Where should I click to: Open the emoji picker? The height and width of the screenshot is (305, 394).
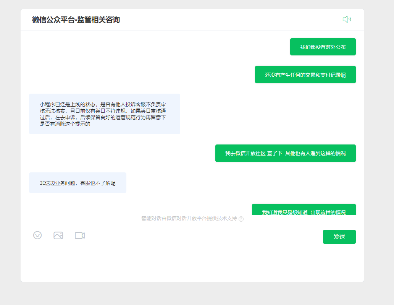(37, 235)
